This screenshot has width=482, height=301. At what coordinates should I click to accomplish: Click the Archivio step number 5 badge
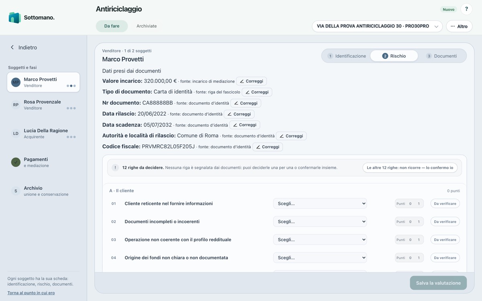(x=16, y=191)
